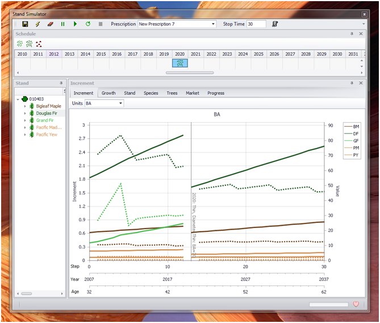Screen dimensions: 380x323
Task: Open the Prescription dropdown list
Action: point(213,24)
